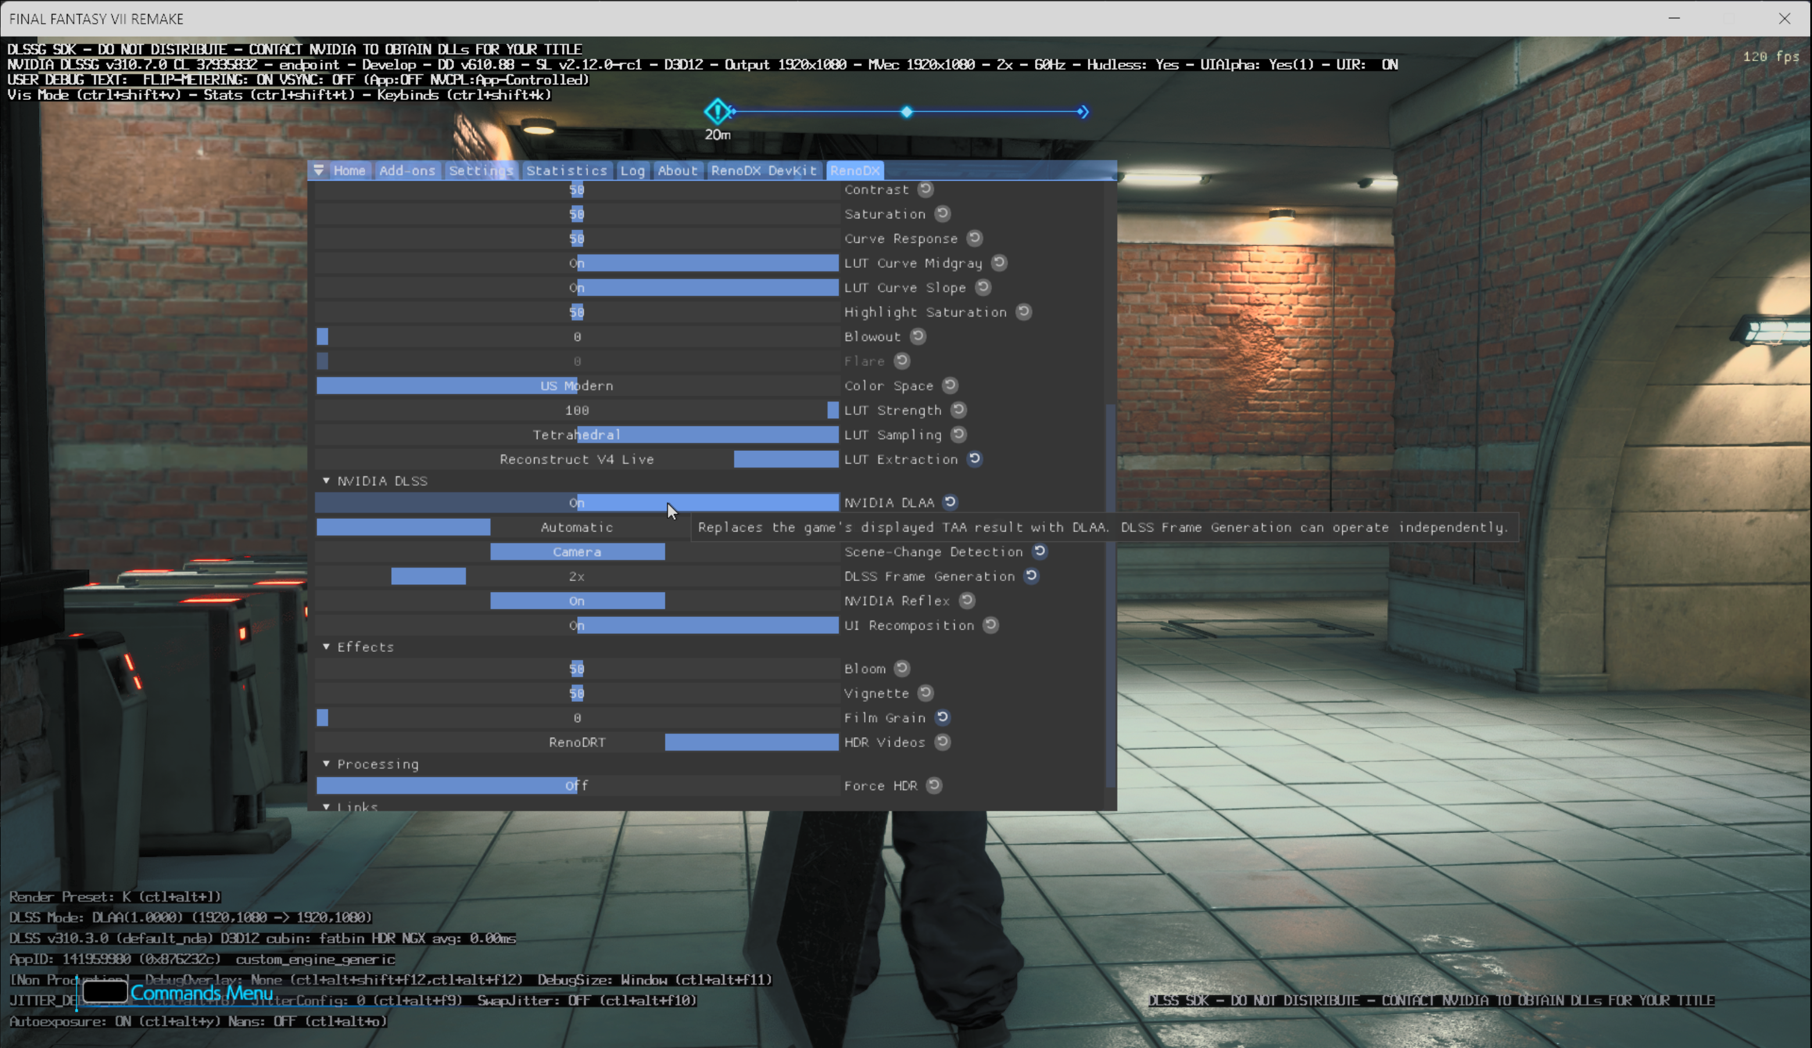Reset Film Grain to default

click(942, 717)
